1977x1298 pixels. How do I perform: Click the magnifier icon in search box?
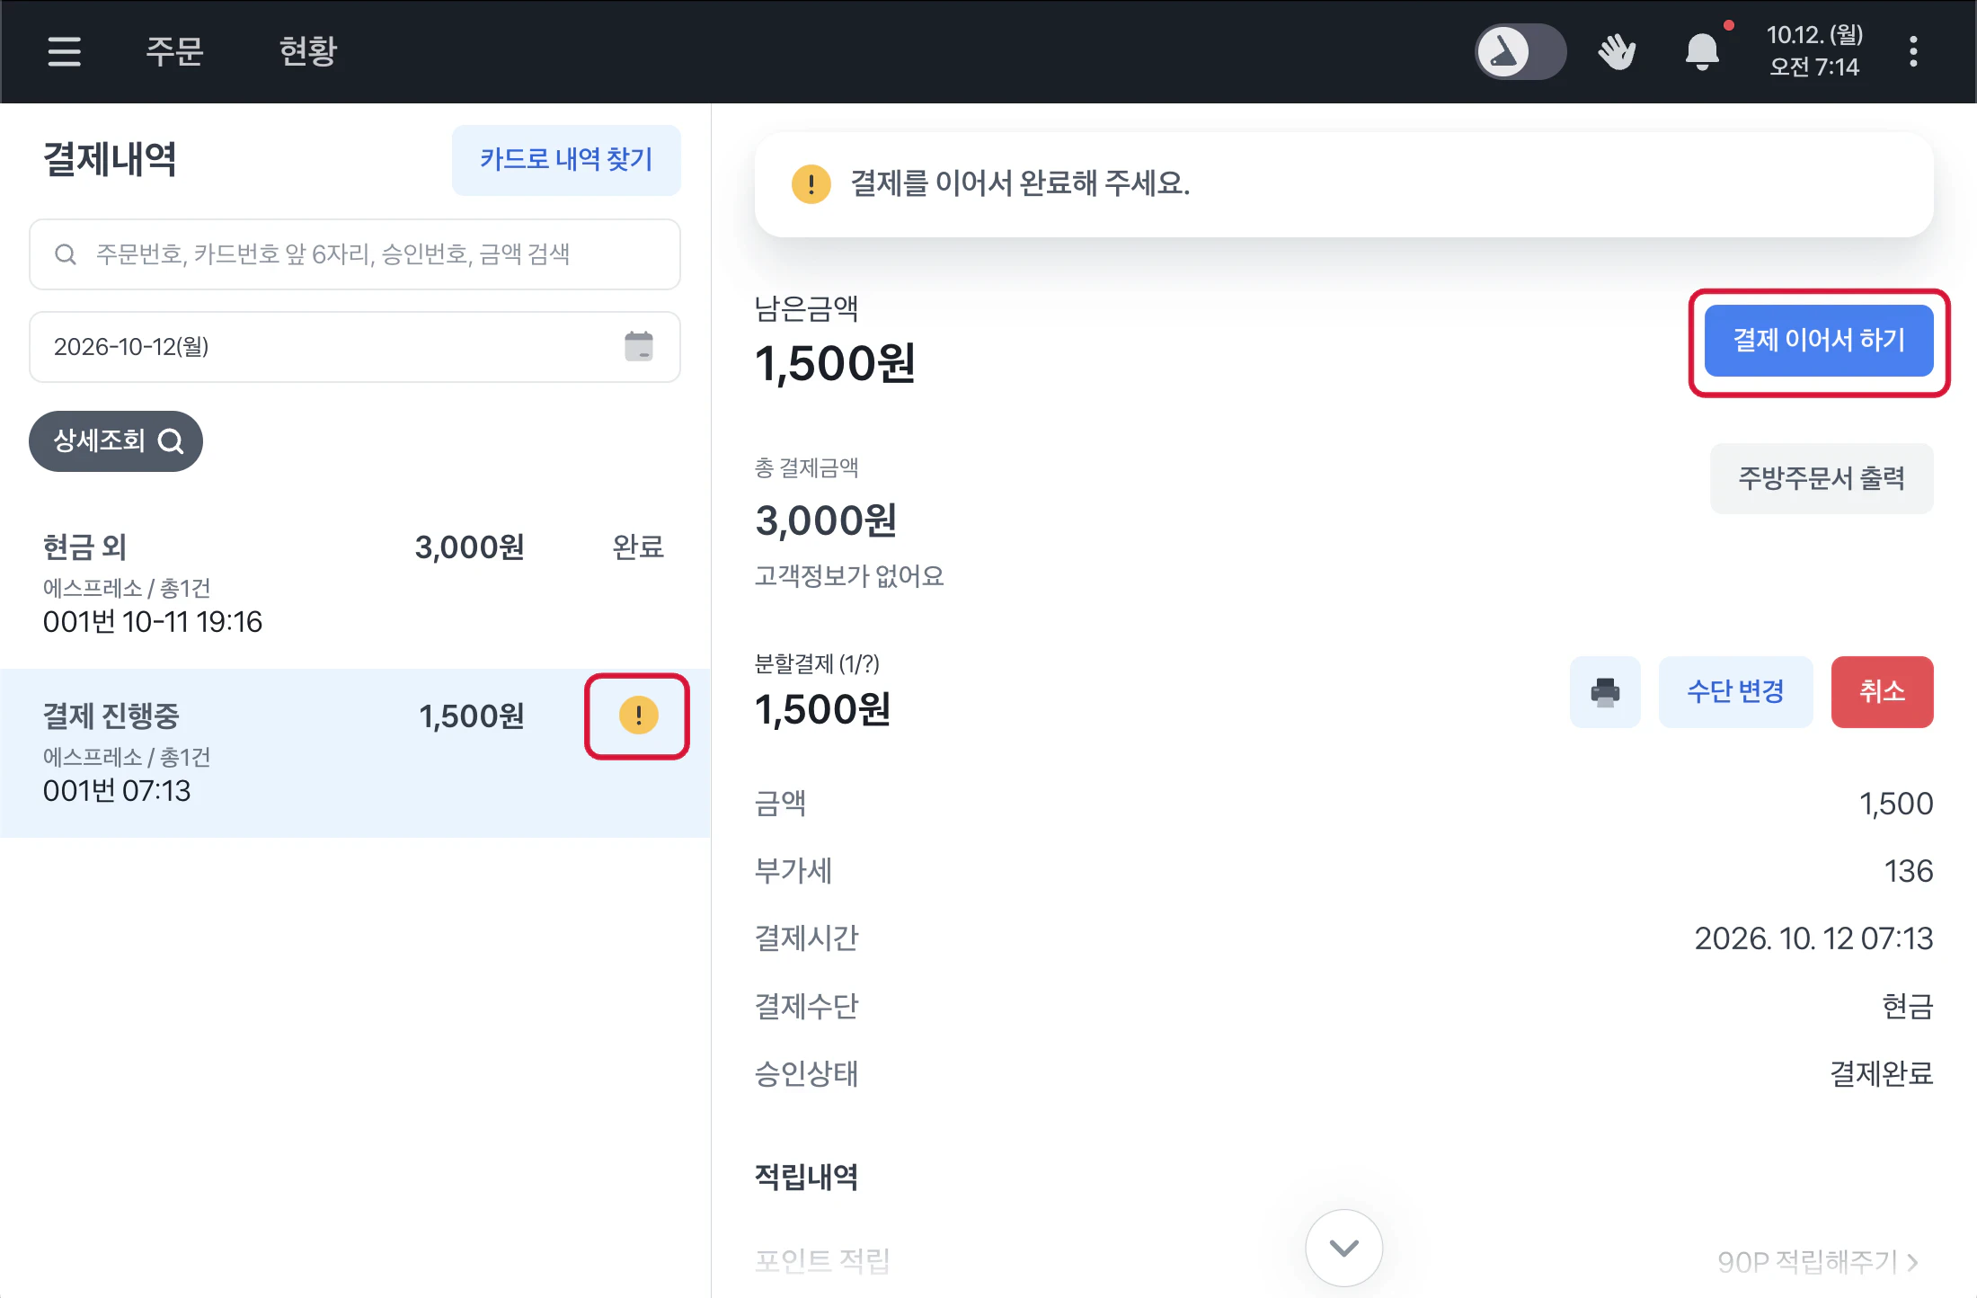coord(66,254)
